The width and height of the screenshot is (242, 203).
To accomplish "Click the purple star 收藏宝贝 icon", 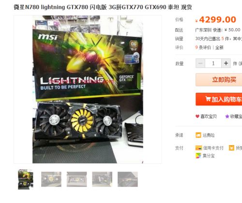I will 227,116.
